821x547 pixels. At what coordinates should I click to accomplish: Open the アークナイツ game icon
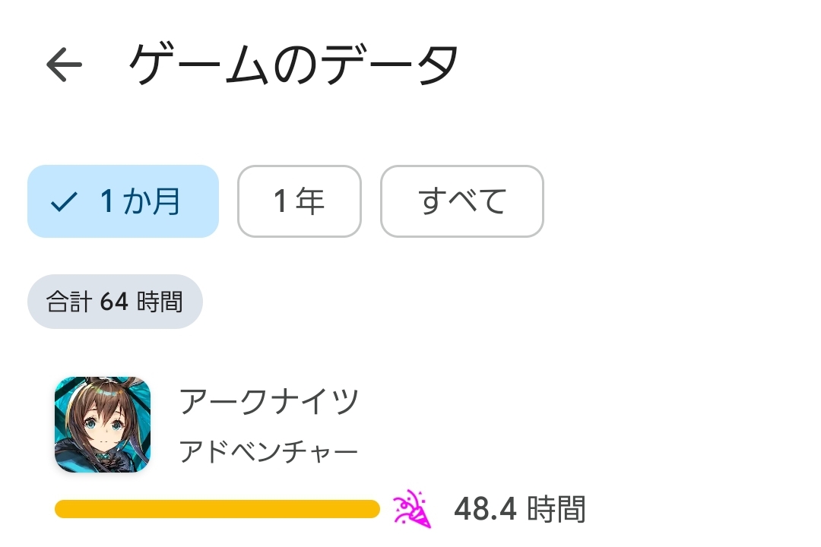(x=103, y=425)
